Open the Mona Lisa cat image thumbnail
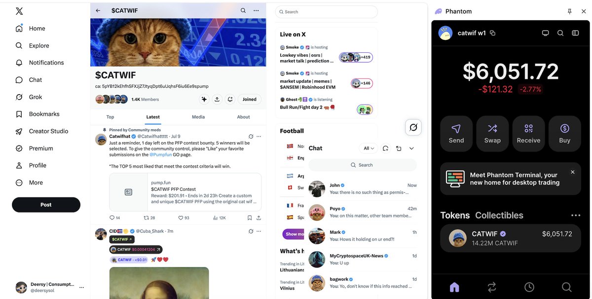The image size is (592, 299). coord(159,283)
